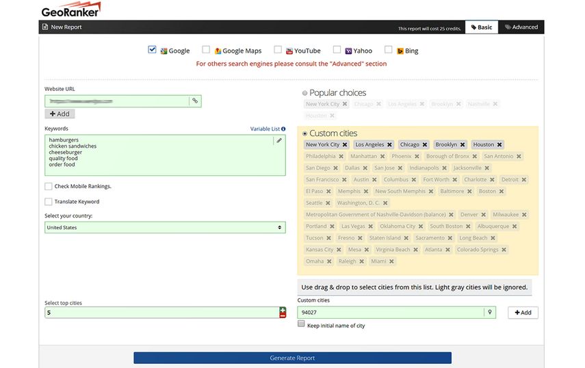Click the link icon in Website URL field
585x368 pixels.
[x=195, y=101]
